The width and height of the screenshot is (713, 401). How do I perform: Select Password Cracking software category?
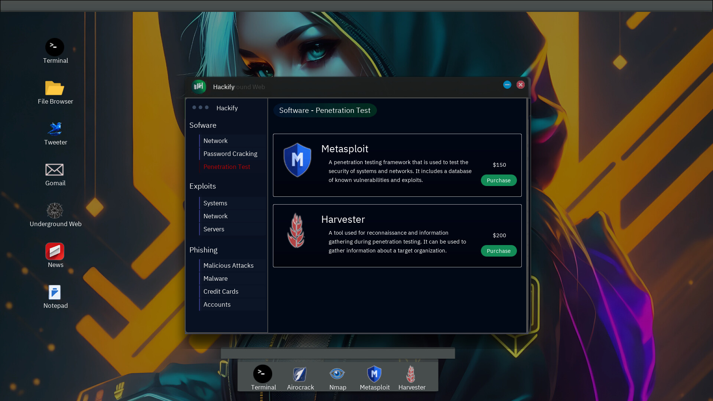230,153
